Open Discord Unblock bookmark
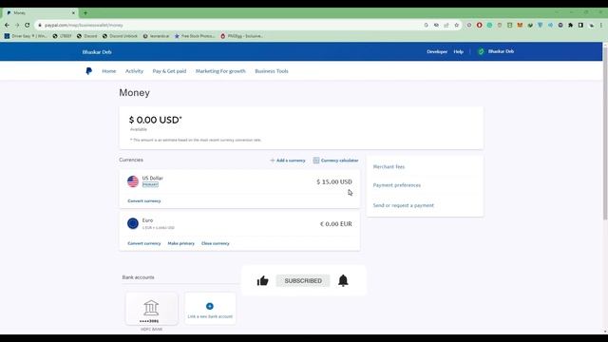 click(120, 36)
